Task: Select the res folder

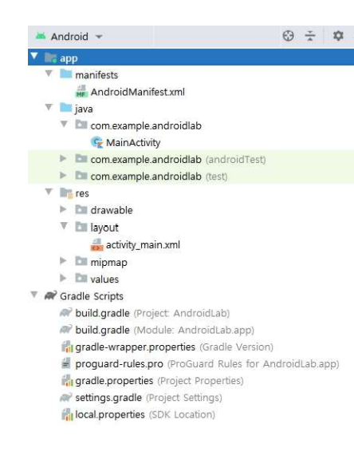Action: click(x=82, y=193)
